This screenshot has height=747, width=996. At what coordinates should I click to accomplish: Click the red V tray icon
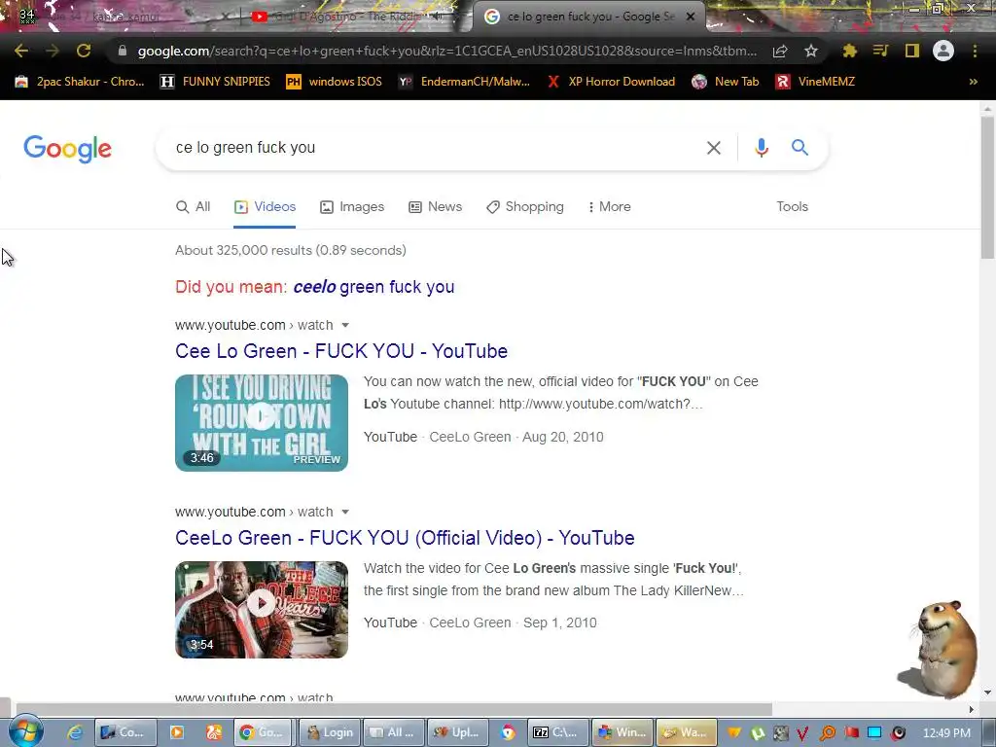point(802,733)
